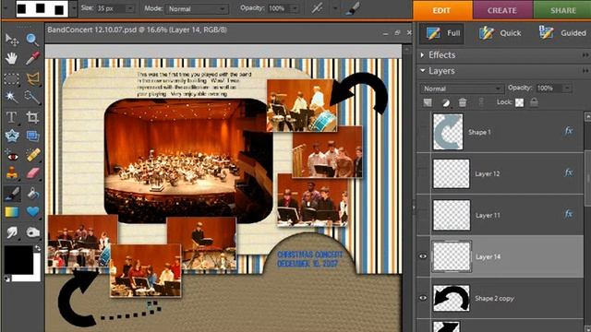Select the Clone Stamp tool
The height and width of the screenshot is (332, 591).
tap(11, 173)
